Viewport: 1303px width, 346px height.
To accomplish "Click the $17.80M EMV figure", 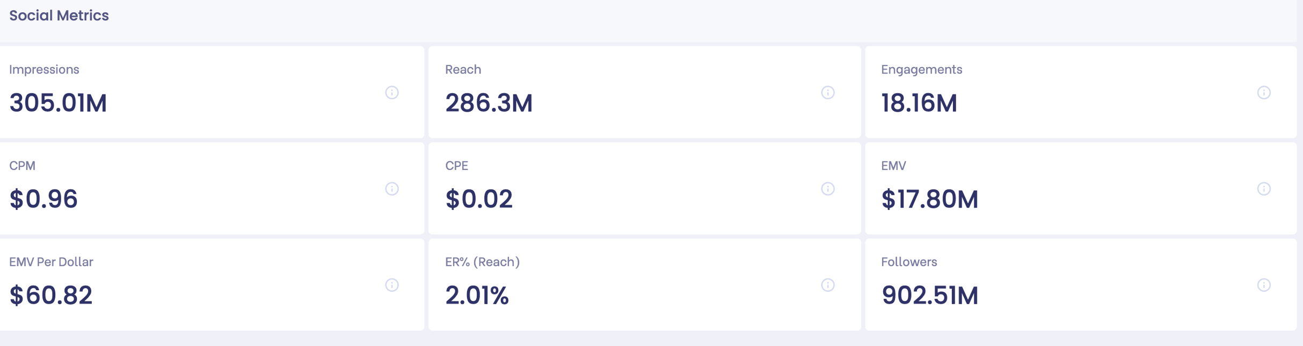I will click(929, 199).
